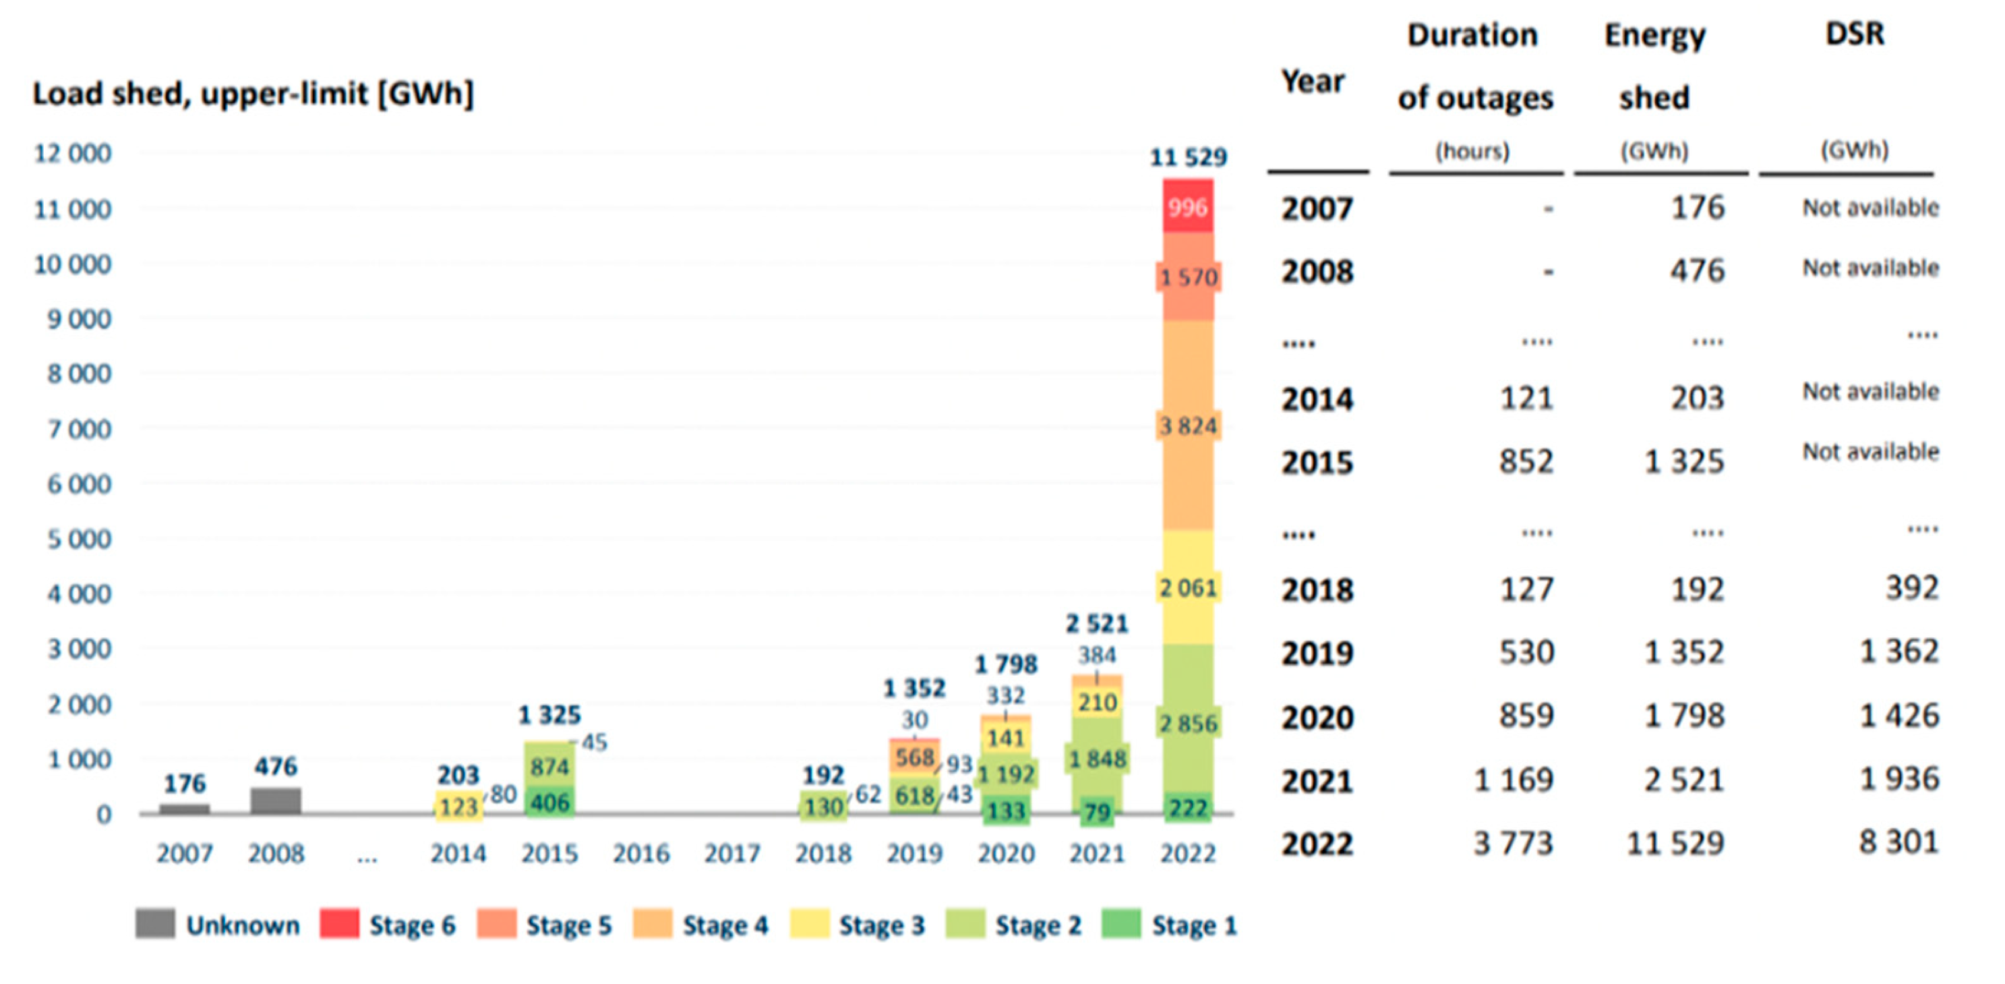Screen dimensions: 2005x984
Task: Select the 2019 year table row label
Action: point(1317,653)
